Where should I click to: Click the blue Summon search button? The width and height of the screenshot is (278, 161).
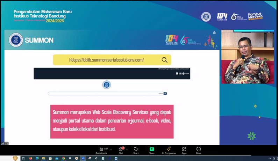165,93
